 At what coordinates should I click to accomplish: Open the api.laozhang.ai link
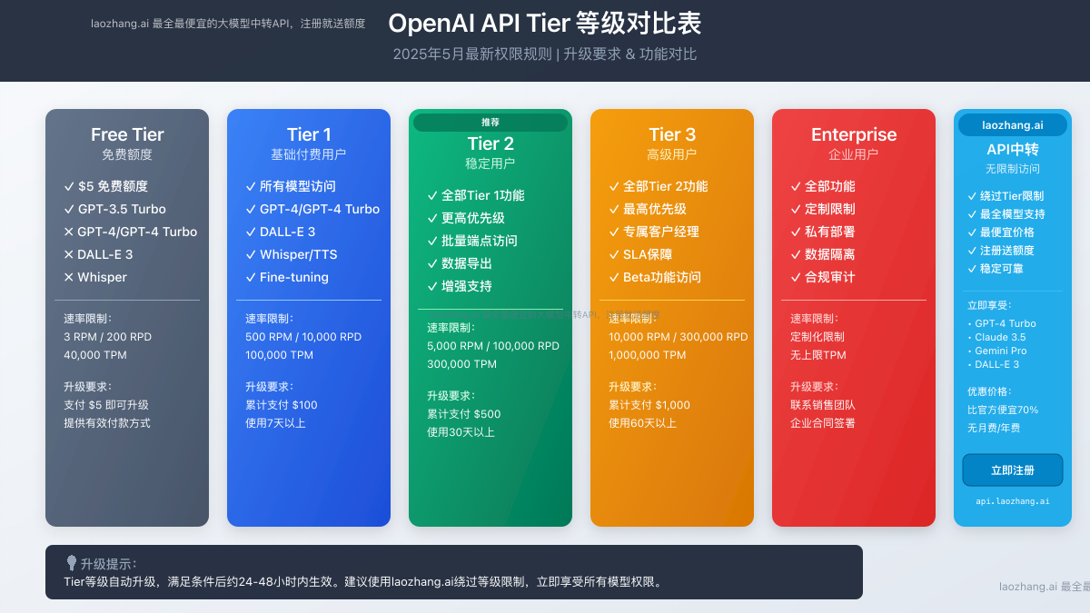point(1013,500)
